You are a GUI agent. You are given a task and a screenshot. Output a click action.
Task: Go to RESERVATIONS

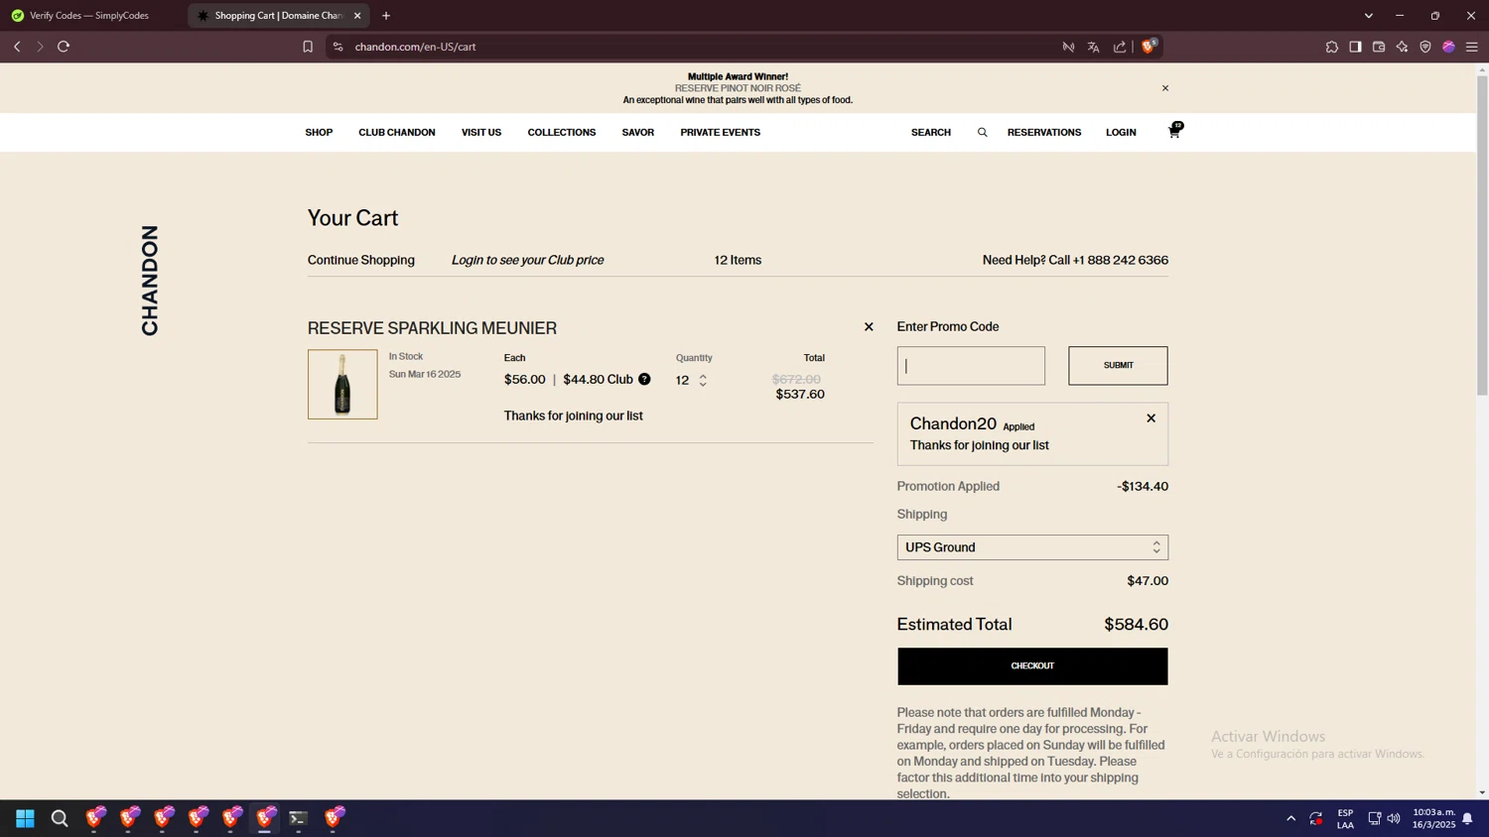click(1044, 132)
